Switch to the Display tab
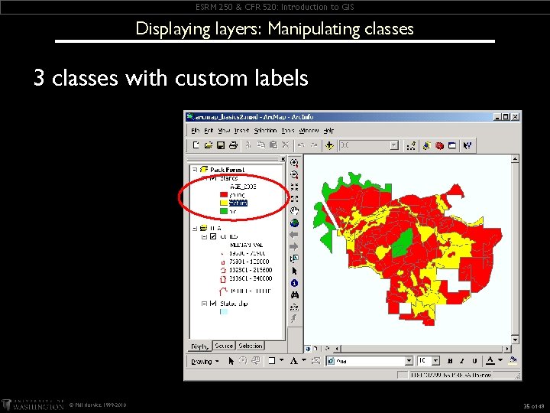The width and height of the screenshot is (550, 413). [x=200, y=346]
